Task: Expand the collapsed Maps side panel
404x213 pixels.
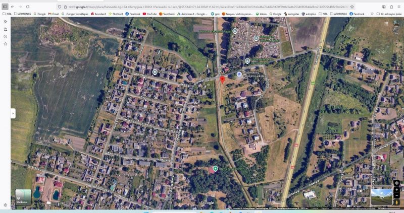Action: [13, 113]
